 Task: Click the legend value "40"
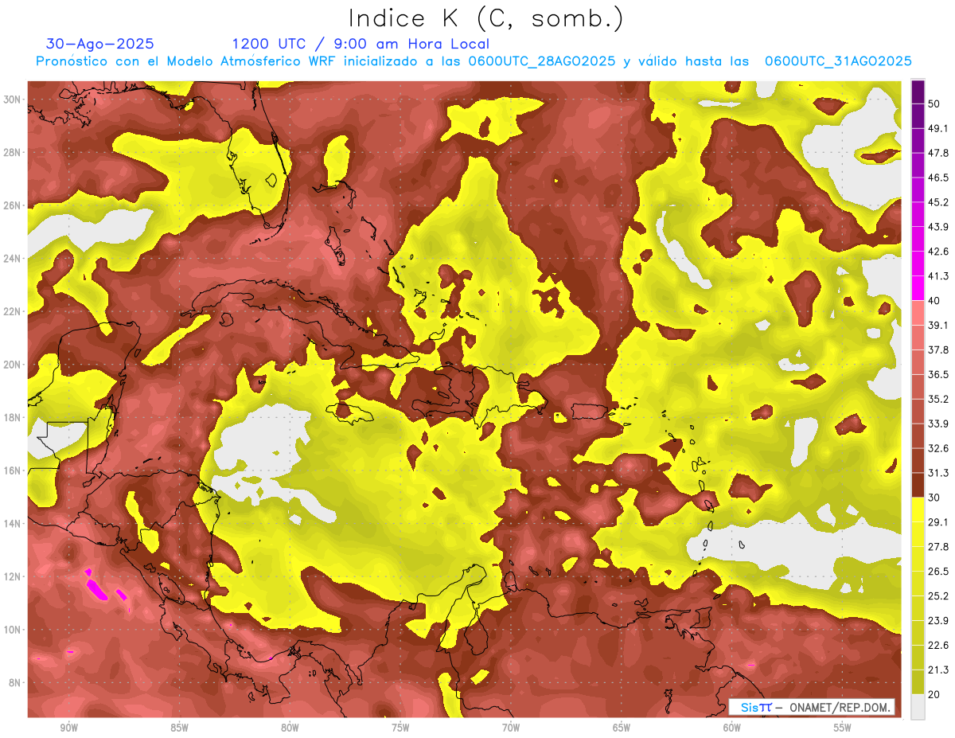click(935, 300)
